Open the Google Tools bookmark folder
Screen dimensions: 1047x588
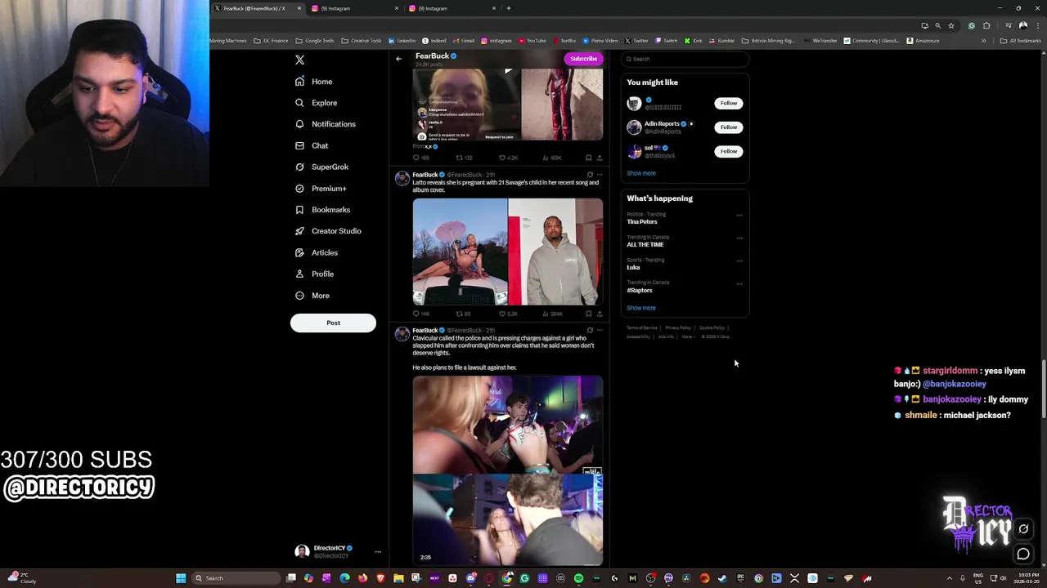click(315, 41)
